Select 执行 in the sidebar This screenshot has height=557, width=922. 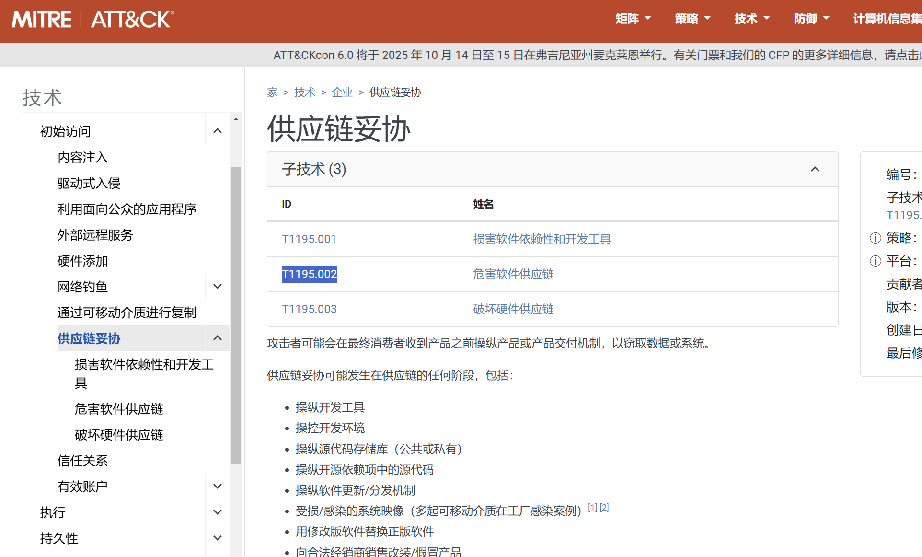53,512
